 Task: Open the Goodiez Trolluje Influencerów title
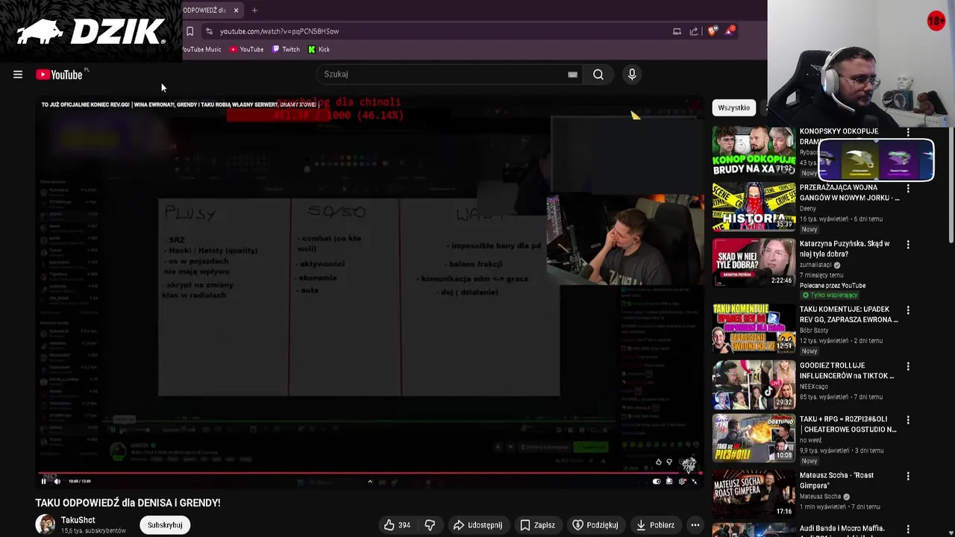(846, 371)
